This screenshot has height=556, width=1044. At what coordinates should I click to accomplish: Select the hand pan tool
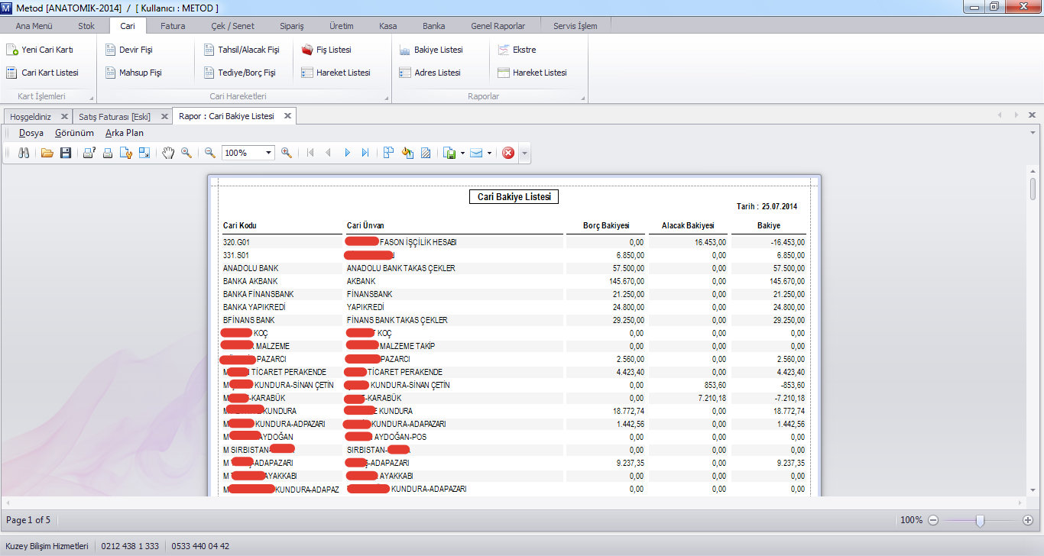click(x=168, y=153)
